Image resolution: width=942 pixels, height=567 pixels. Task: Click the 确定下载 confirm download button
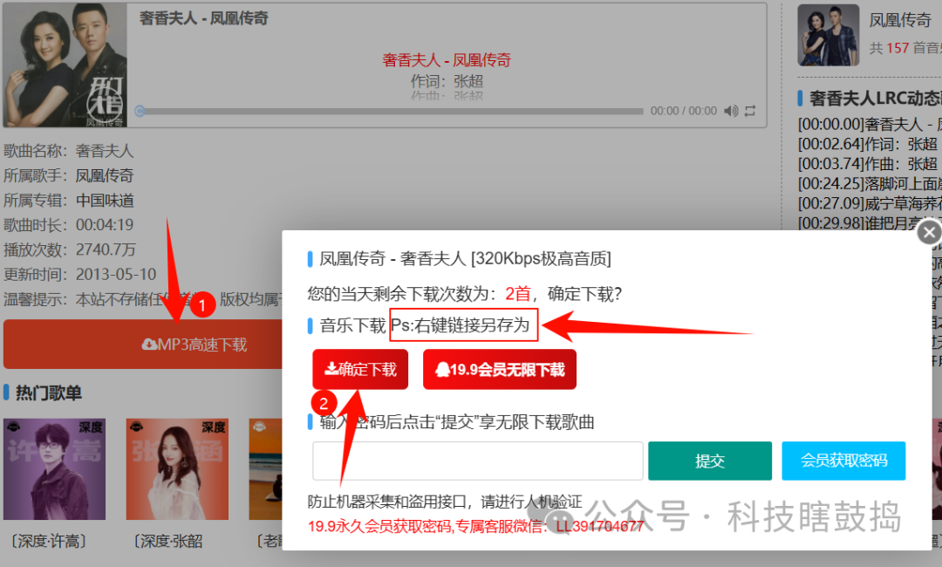[x=360, y=369]
